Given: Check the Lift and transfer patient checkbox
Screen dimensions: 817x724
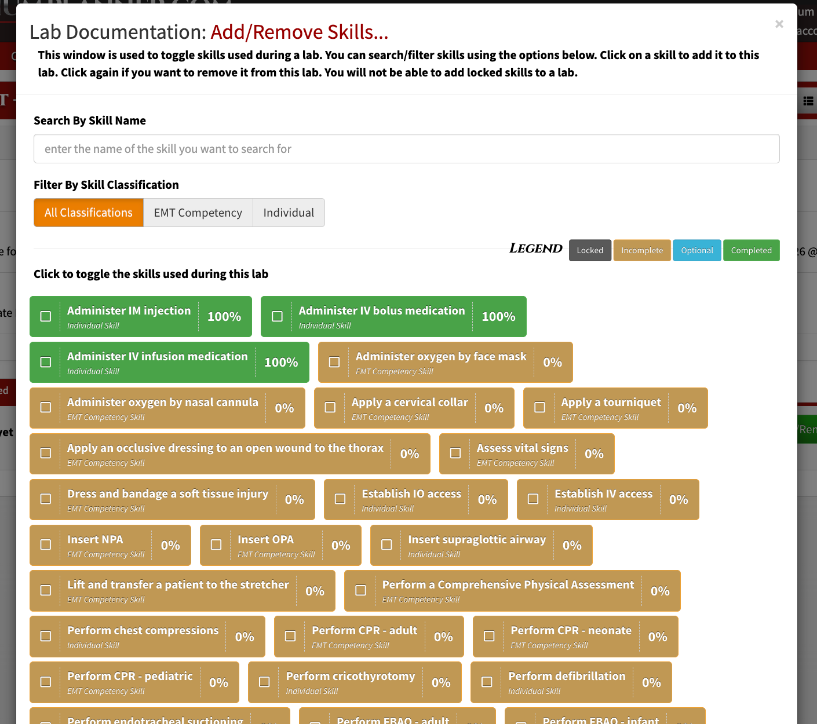Looking at the screenshot, I should point(46,591).
